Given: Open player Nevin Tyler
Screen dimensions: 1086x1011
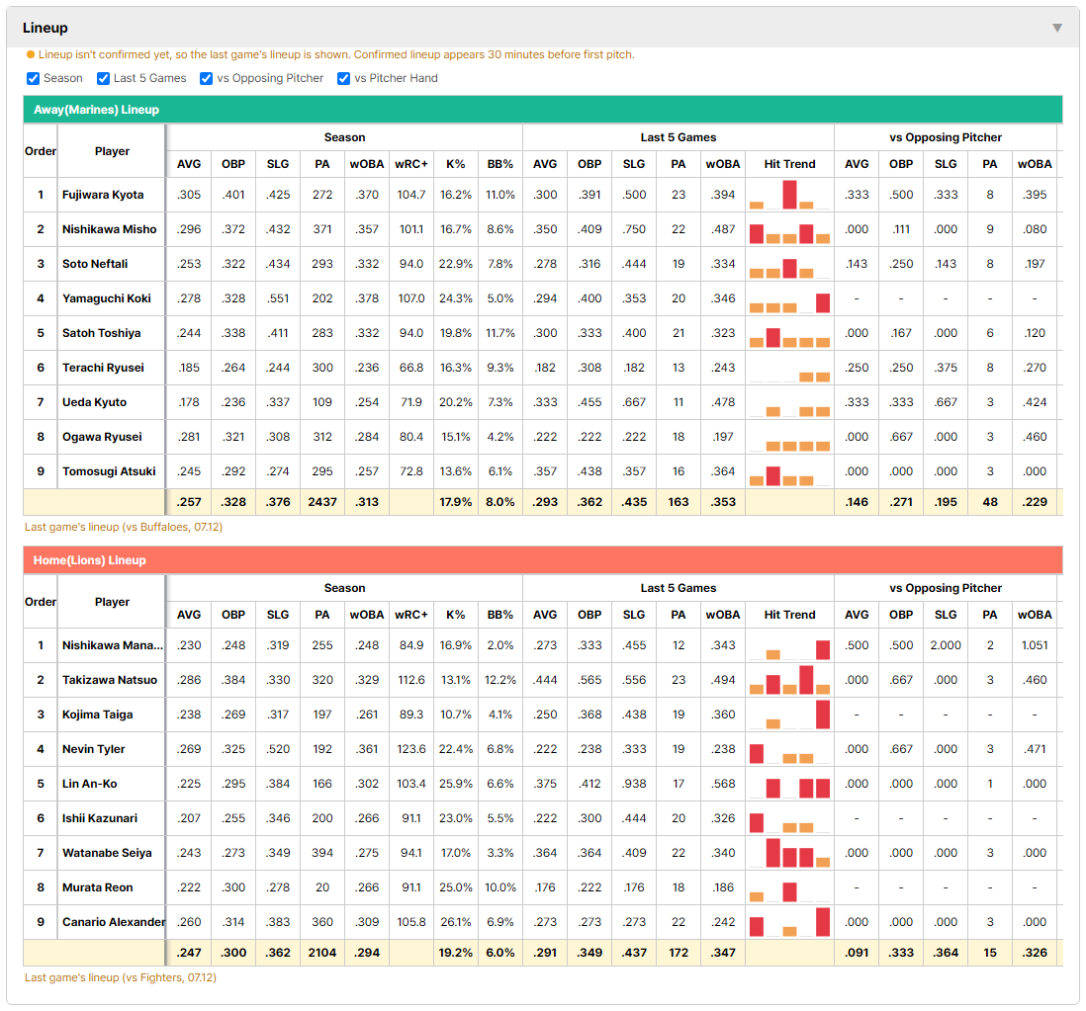Looking at the screenshot, I should [x=94, y=749].
